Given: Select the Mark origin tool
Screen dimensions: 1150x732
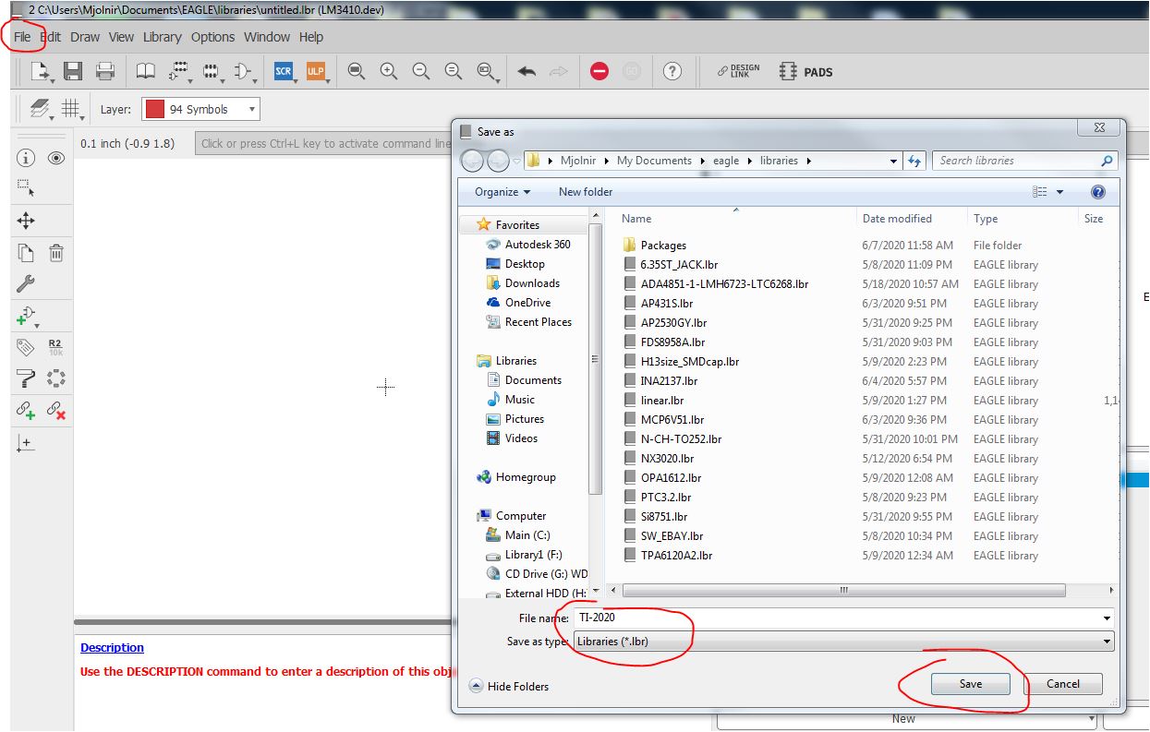Looking at the screenshot, I should [26, 444].
